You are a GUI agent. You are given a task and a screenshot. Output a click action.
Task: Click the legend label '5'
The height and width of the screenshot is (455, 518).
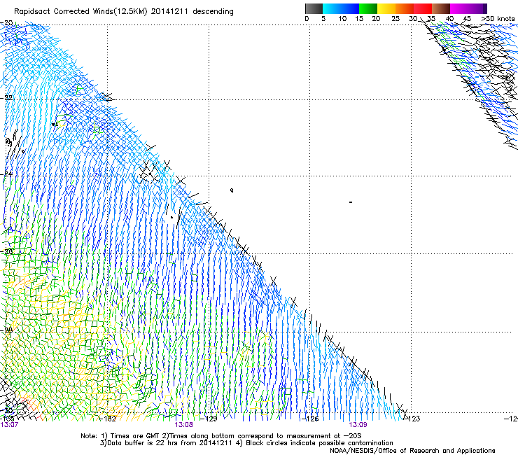click(323, 19)
